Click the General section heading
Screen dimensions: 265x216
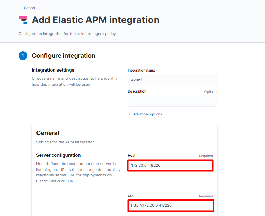47,133
